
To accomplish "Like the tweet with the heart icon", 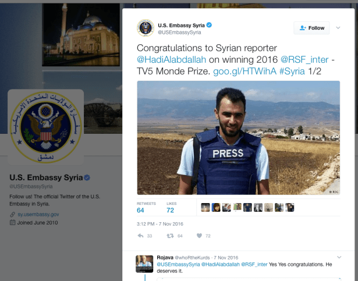I will coord(199,236).
